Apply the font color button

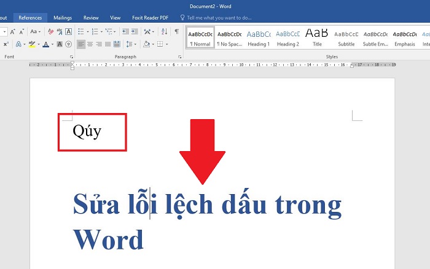pos(46,44)
